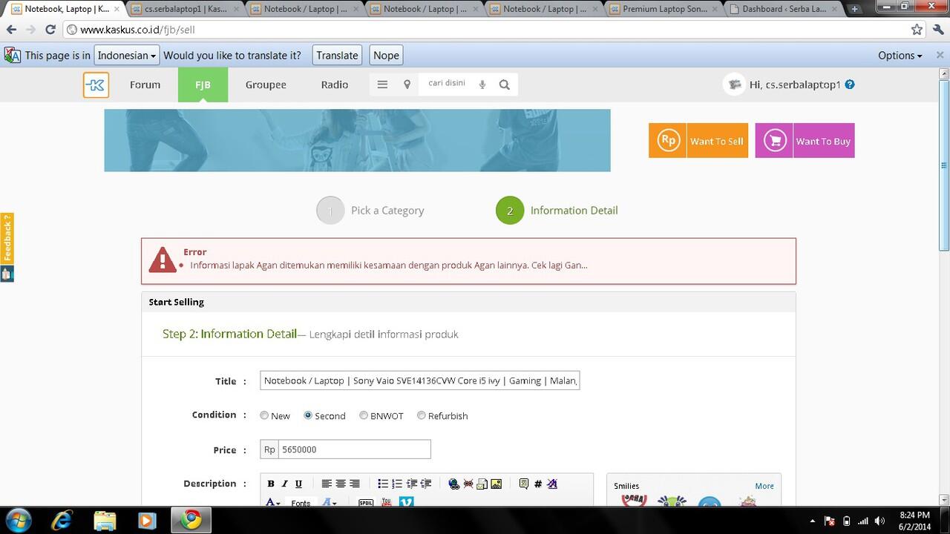Open the text color dropdown
The image size is (950, 534).
click(x=272, y=502)
